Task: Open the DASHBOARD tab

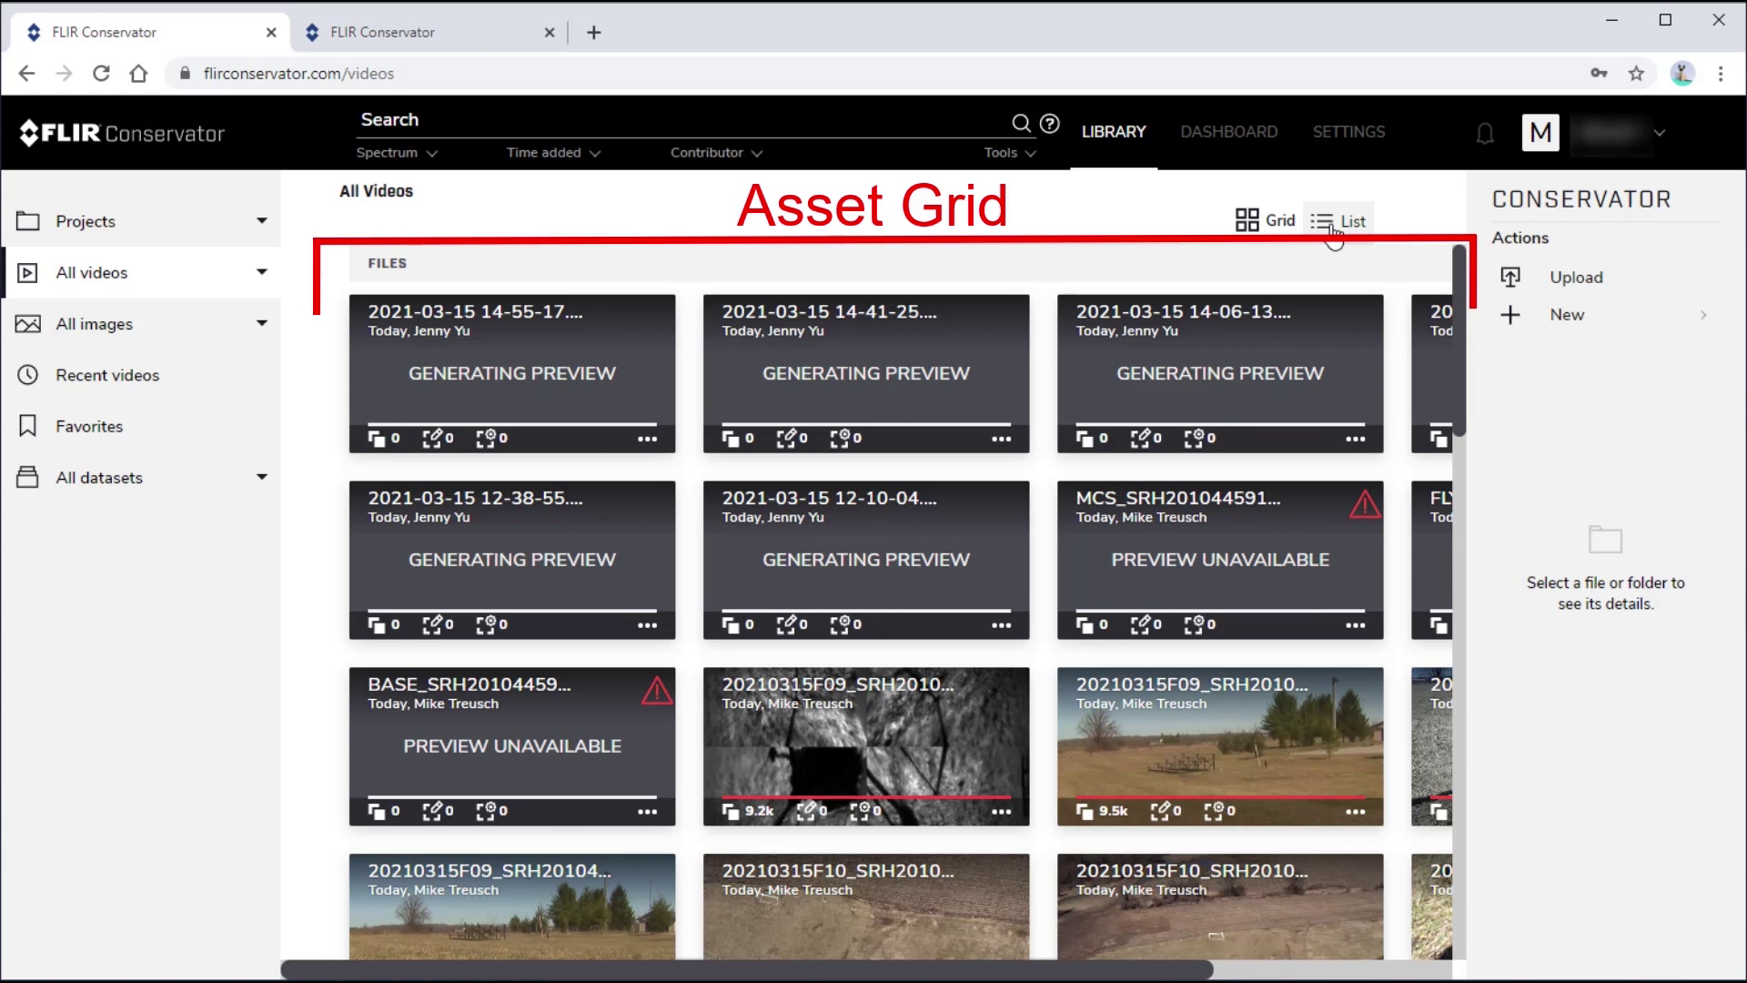Action: (x=1228, y=132)
